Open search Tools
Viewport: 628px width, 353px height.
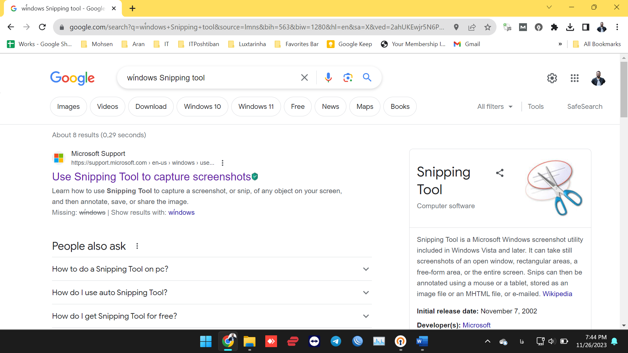536,107
